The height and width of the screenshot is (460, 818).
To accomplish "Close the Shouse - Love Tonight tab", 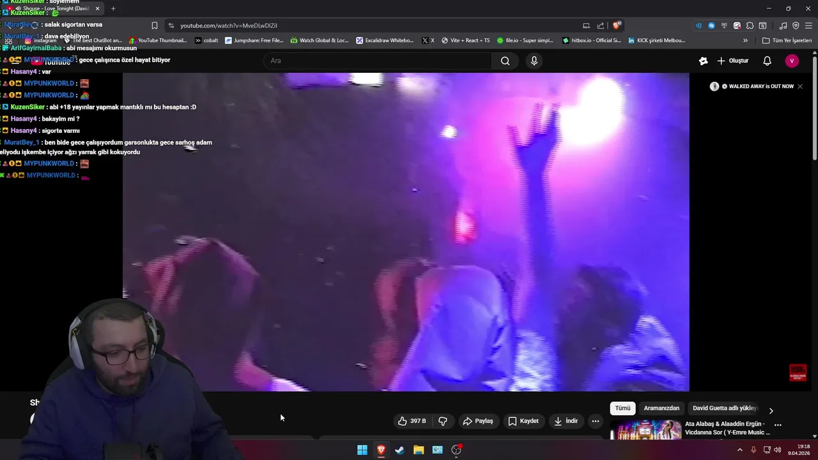I will coord(98,8).
